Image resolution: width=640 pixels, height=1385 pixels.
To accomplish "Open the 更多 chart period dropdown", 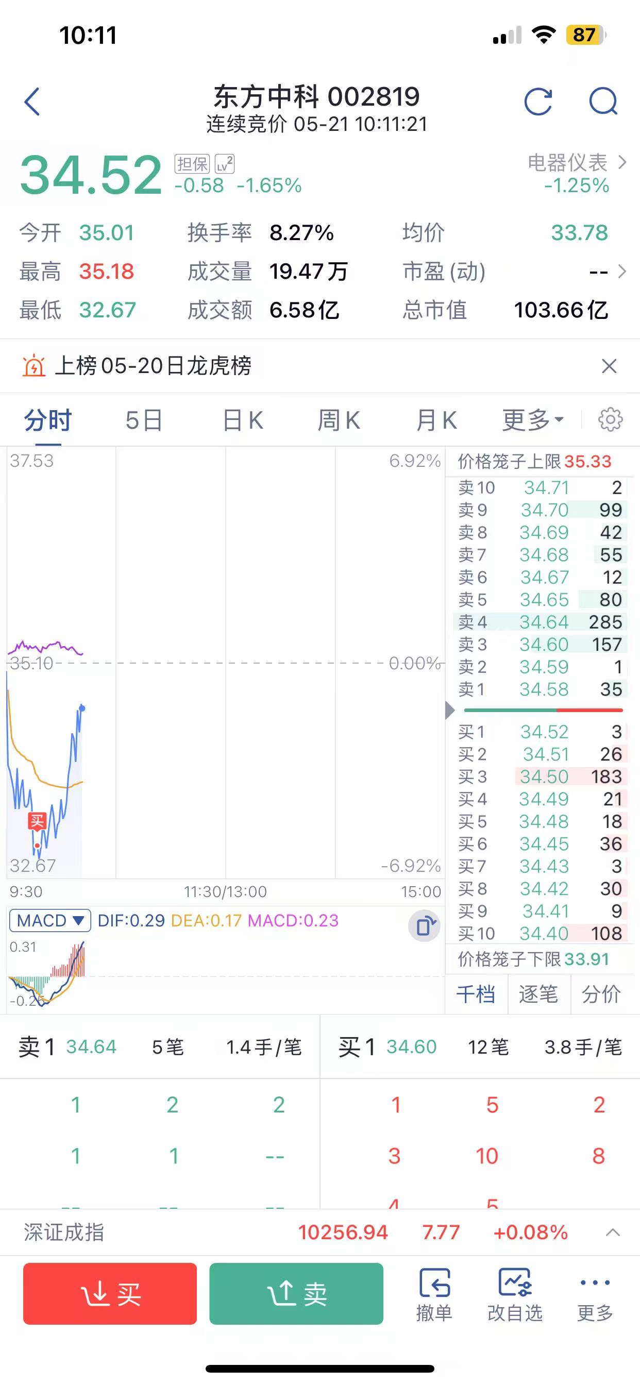I will tap(533, 420).
